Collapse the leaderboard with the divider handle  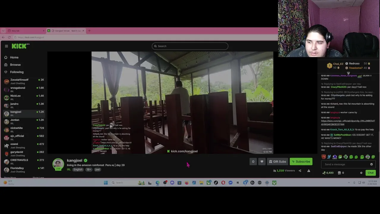pyautogui.click(x=349, y=73)
